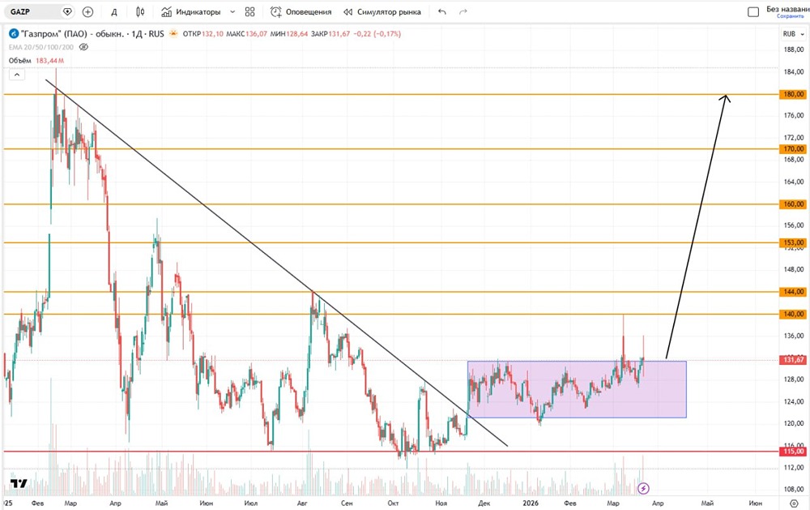Click the 153,00 horizontal line label
This screenshot has height=510, width=810.
coord(794,242)
